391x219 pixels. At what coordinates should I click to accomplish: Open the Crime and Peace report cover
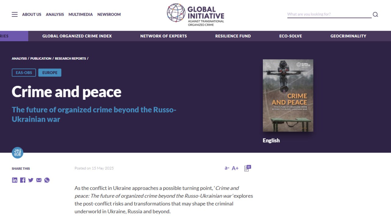tap(288, 95)
